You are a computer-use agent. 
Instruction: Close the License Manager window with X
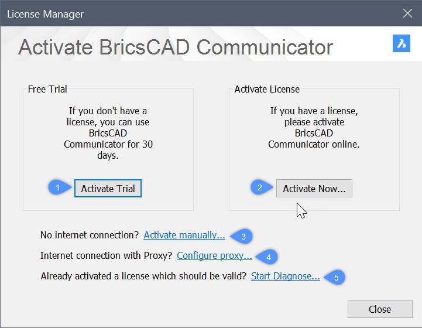[408, 13]
